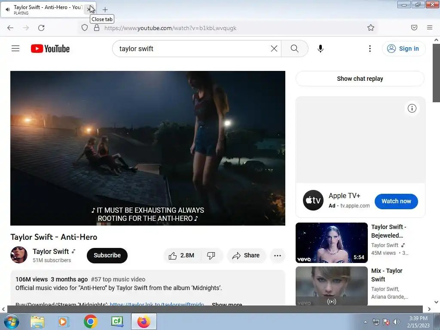Show hidden tray icons arrow
The image size is (440, 330).
(x=365, y=322)
